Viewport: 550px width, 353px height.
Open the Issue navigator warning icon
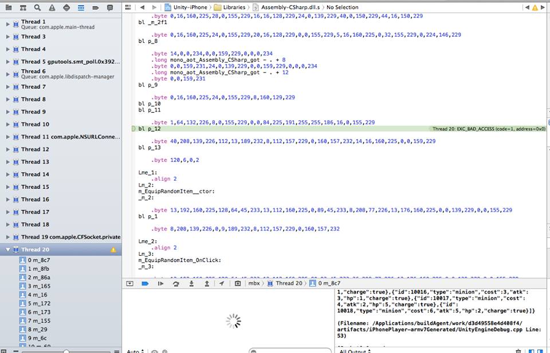(x=52, y=7)
